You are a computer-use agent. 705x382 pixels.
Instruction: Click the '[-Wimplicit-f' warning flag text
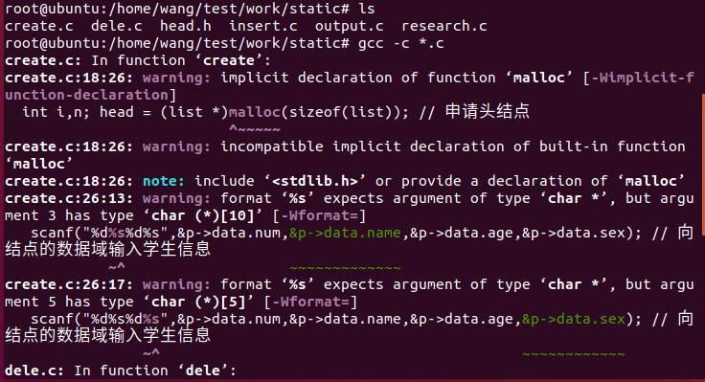pos(639,78)
